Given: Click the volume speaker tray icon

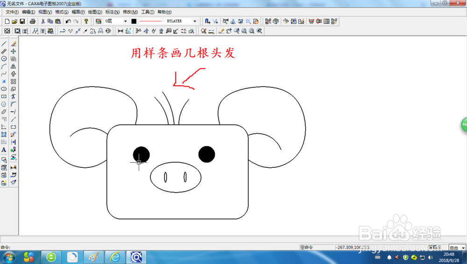Looking at the screenshot, I should (431, 257).
